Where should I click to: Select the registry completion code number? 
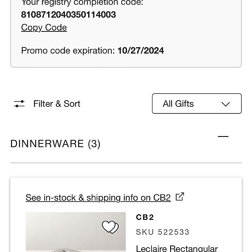tap(68, 14)
